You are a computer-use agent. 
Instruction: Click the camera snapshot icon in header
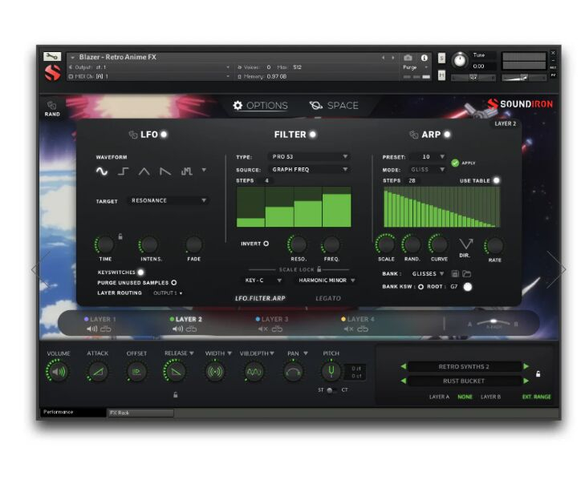tap(408, 58)
